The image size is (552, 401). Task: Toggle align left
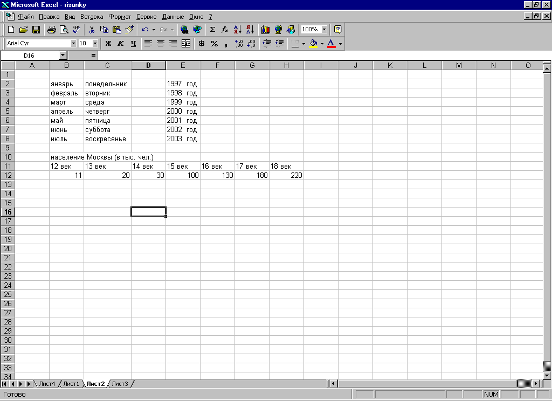pyautogui.click(x=148, y=44)
